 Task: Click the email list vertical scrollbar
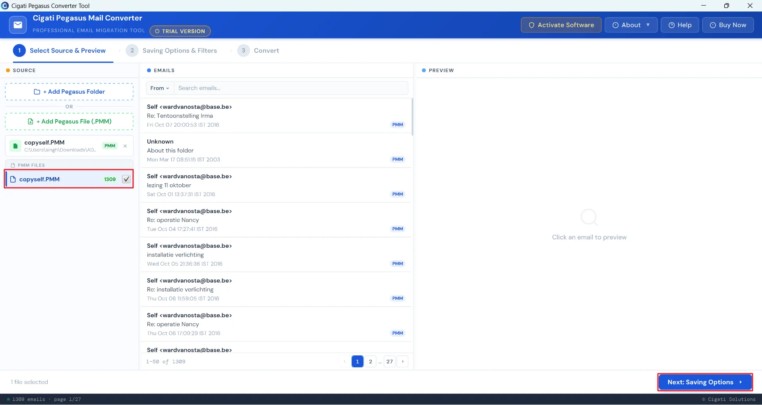pyautogui.click(x=412, y=117)
